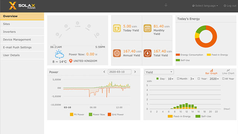
Task: Click the Total Yield lightning icon
Action: point(147,53)
